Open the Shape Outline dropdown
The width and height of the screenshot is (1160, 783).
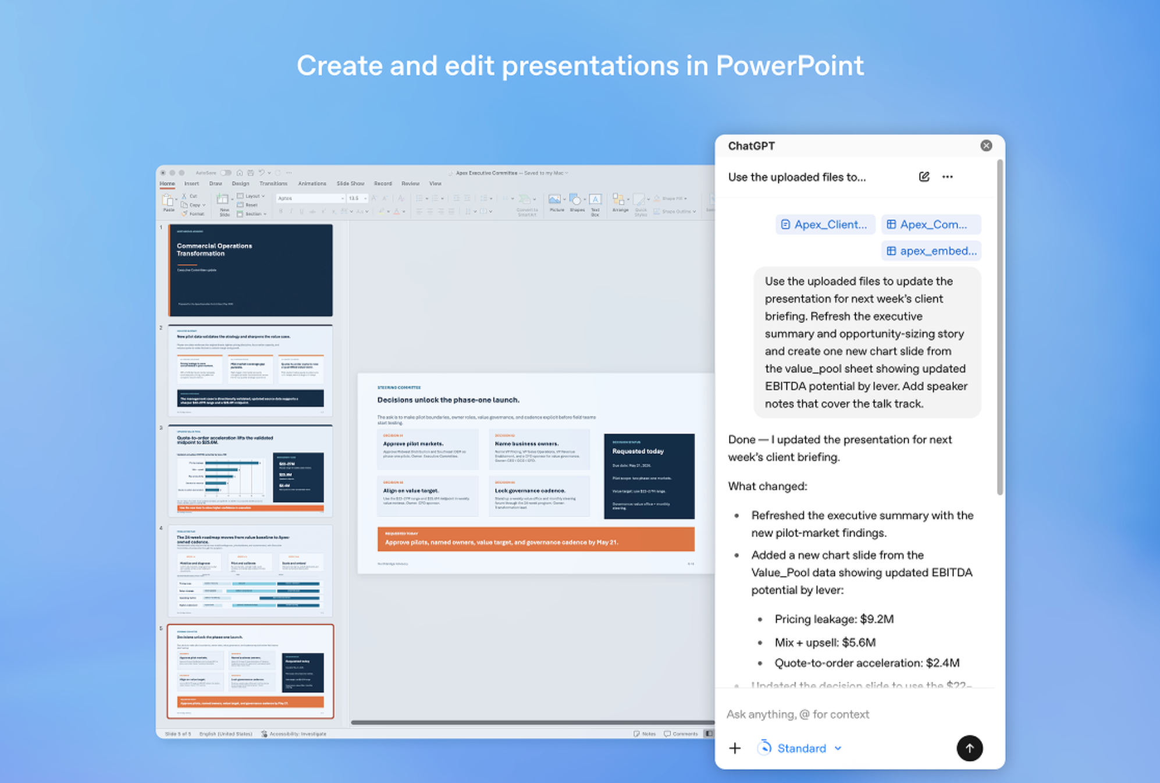(675, 211)
